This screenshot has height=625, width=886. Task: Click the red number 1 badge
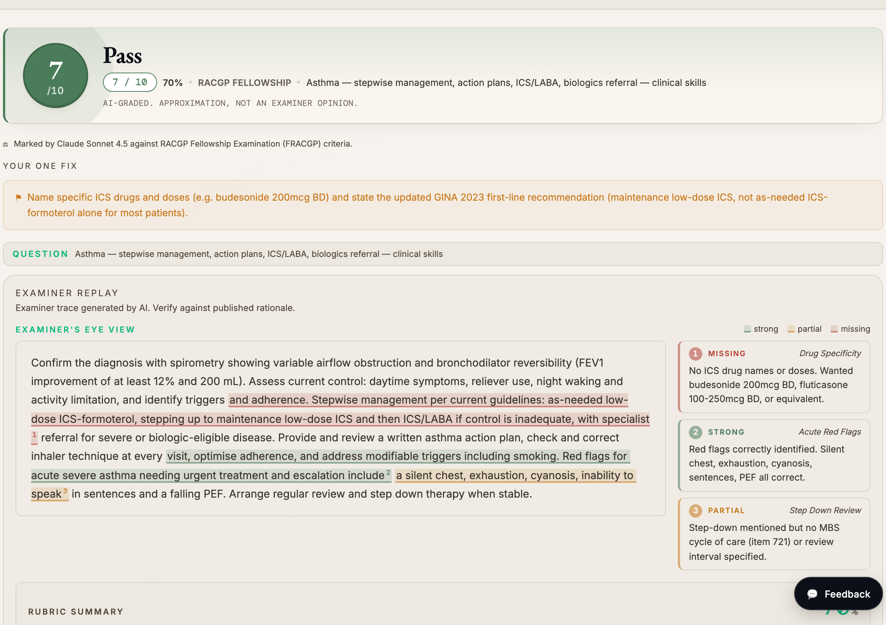(695, 353)
